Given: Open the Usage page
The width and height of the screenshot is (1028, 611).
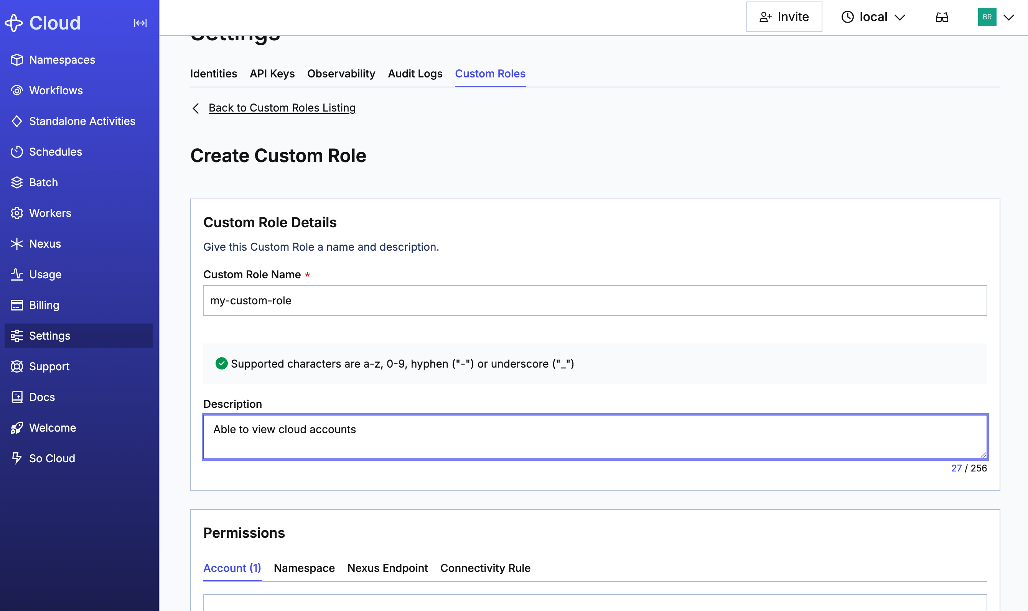Looking at the screenshot, I should click(x=78, y=274).
